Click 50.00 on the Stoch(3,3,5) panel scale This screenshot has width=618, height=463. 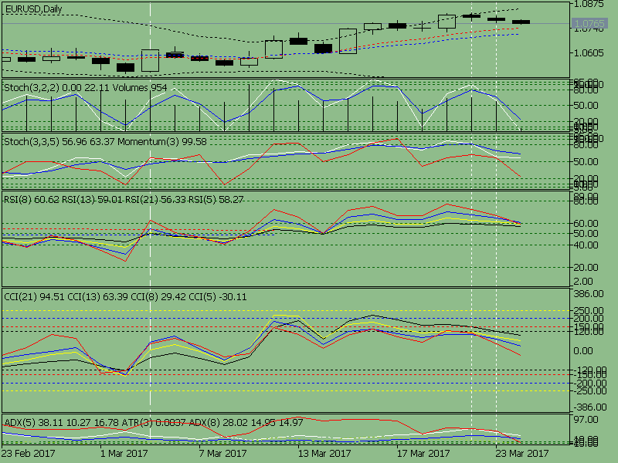[586, 162]
